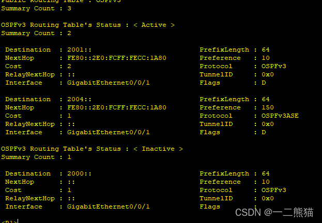Click the Preference value 150
This screenshot has width=322, height=223.
[268, 107]
